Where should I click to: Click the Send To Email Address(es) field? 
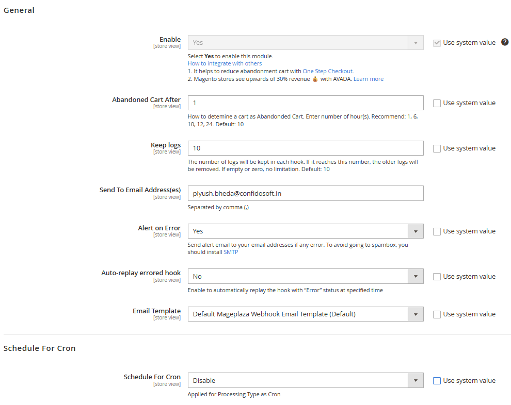tap(305, 193)
